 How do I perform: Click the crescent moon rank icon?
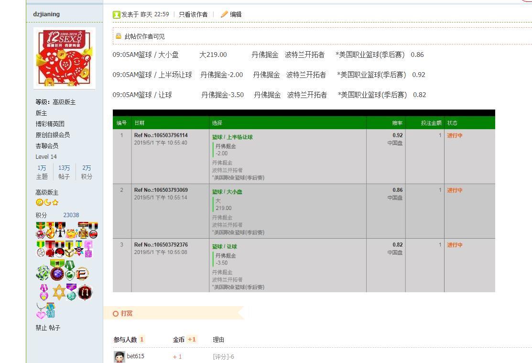(x=47, y=202)
